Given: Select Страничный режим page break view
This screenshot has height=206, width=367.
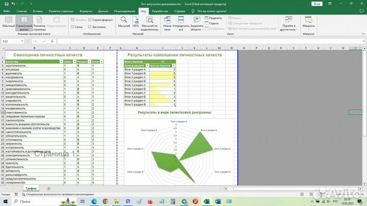Looking at the screenshot, I should tap(24, 23).
